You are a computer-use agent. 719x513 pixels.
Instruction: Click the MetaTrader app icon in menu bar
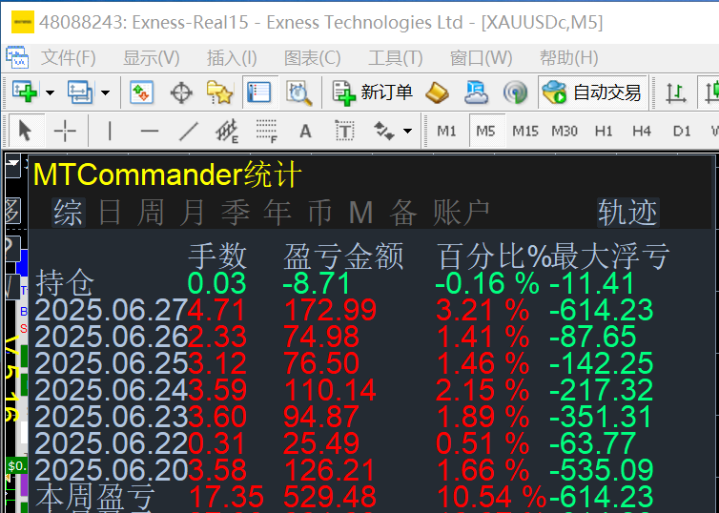tap(17, 57)
